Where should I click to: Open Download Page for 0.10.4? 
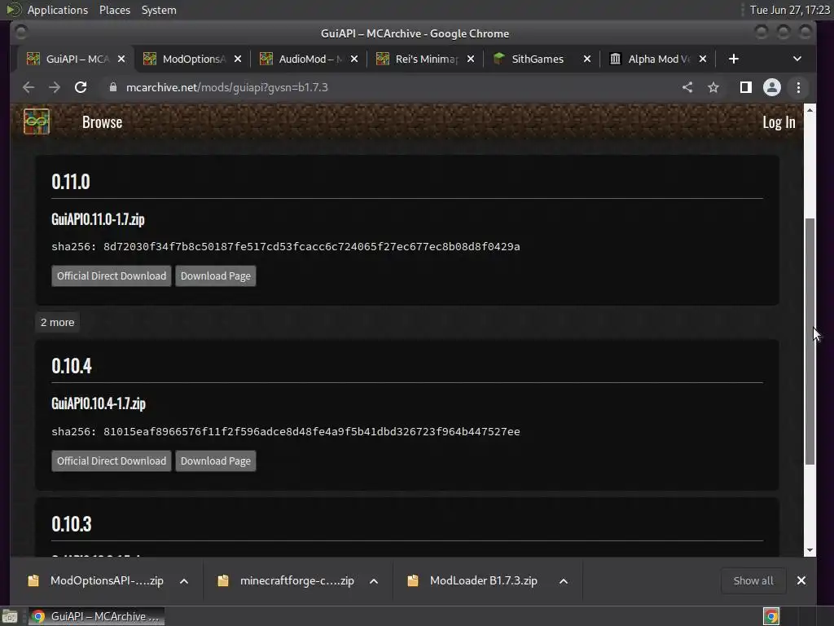[x=215, y=461]
